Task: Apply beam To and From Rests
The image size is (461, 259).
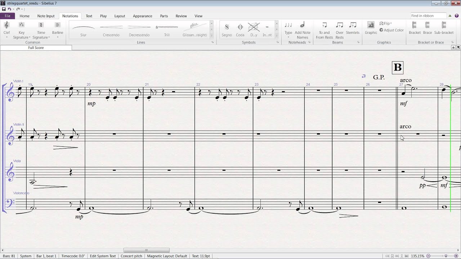Action: coord(325,30)
